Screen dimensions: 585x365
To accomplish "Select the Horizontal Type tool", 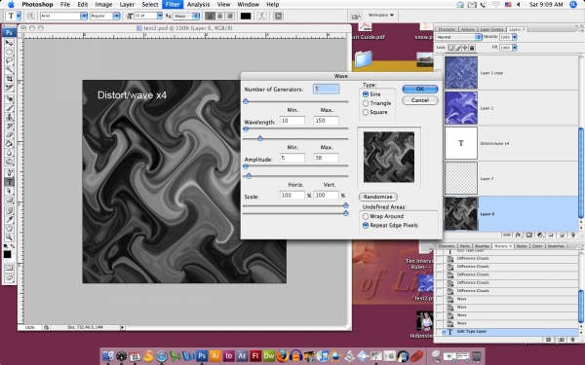I will click(x=9, y=182).
